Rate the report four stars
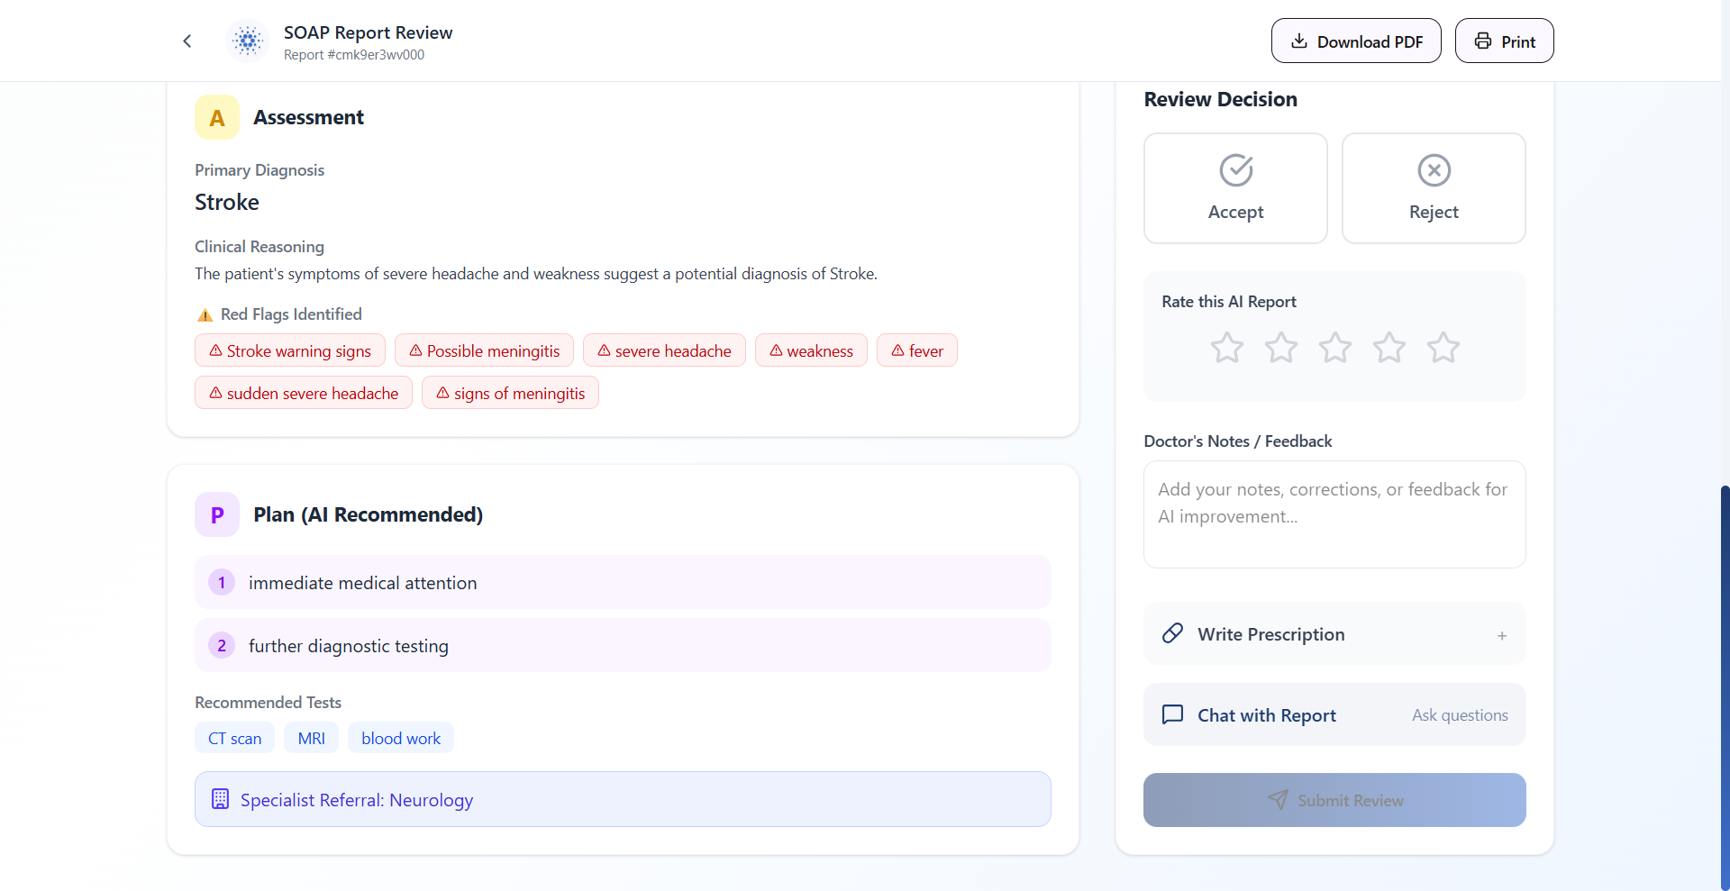This screenshot has width=1730, height=891. [x=1389, y=348]
